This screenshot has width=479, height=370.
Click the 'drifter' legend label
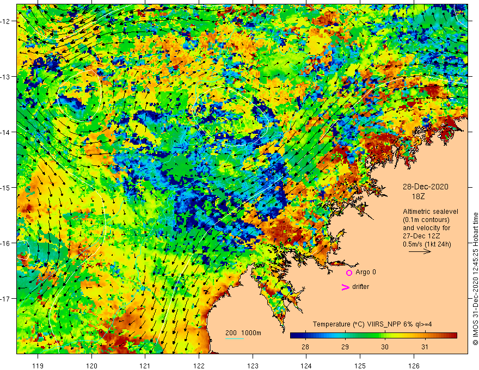[x=360, y=287]
